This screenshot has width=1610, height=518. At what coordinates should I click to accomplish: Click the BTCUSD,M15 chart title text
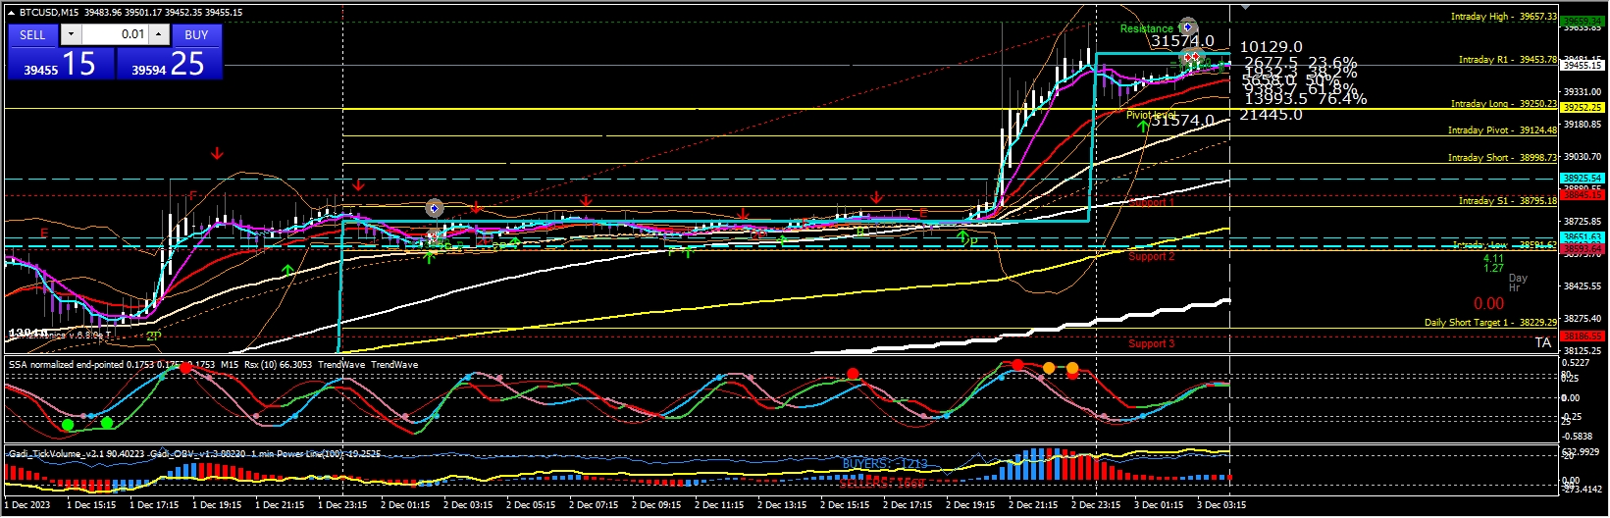pyautogui.click(x=49, y=12)
